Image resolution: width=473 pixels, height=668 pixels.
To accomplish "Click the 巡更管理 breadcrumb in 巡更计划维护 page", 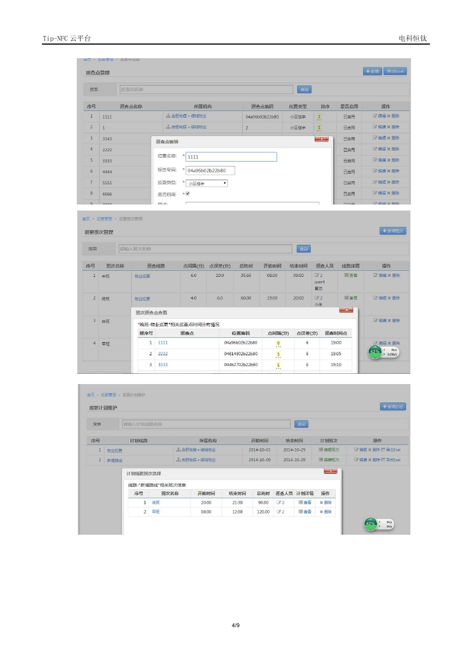I will coord(108,394).
